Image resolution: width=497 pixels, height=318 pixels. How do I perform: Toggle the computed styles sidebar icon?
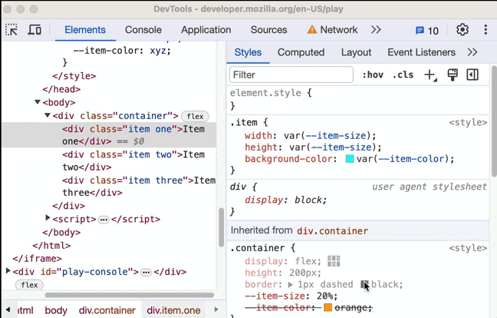tap(472, 75)
